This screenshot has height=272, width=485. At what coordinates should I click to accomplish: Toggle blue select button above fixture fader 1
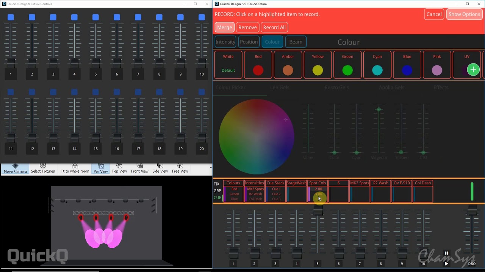point(11,17)
